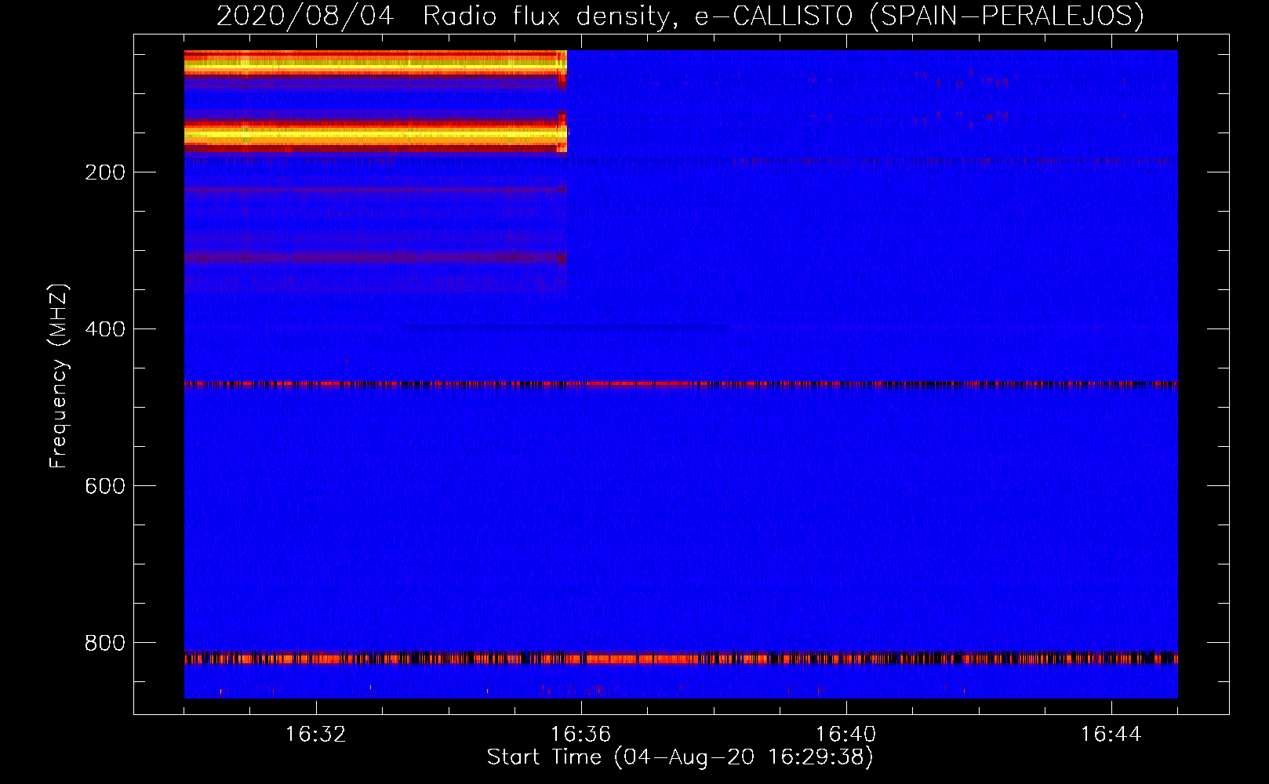Image resolution: width=1269 pixels, height=784 pixels.
Task: Click the 800 frequency tick label
Action: pyautogui.click(x=105, y=643)
